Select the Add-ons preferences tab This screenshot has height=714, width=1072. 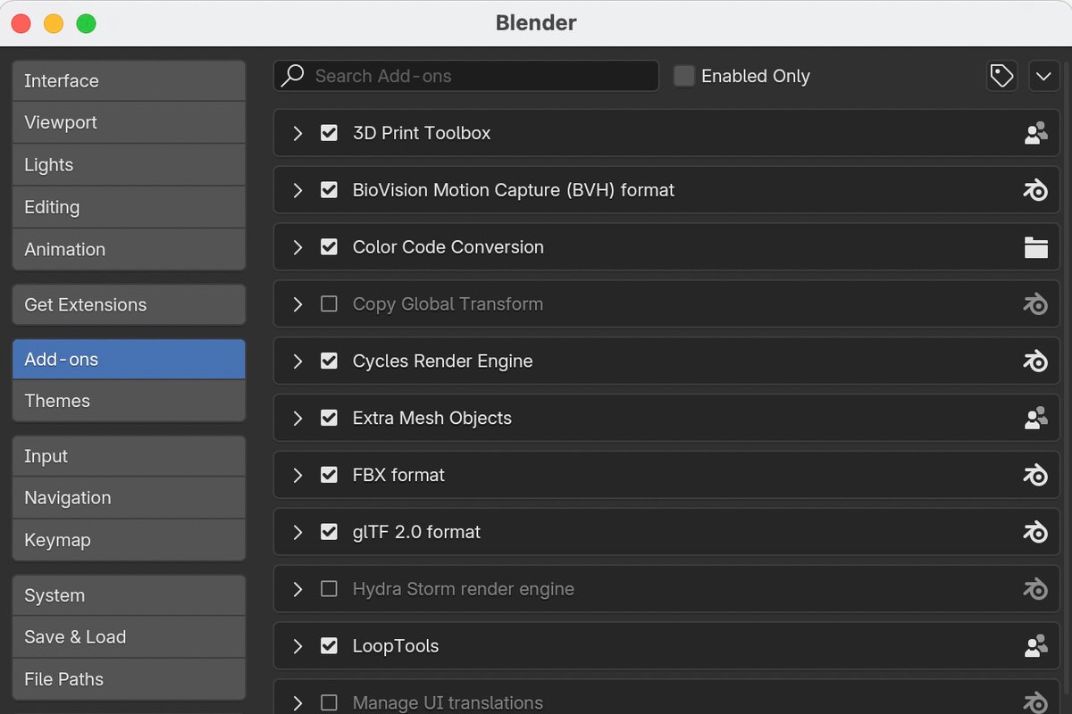pos(129,360)
